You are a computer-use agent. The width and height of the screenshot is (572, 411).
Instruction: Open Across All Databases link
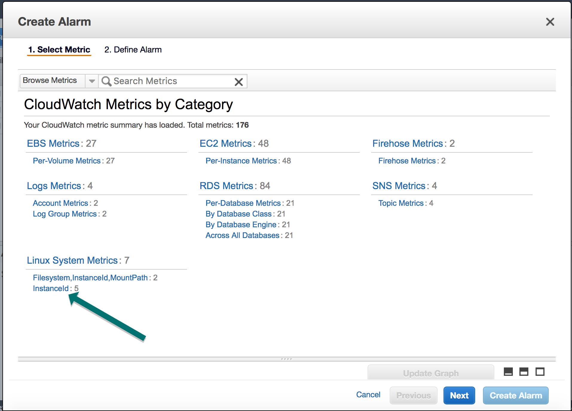[242, 235]
